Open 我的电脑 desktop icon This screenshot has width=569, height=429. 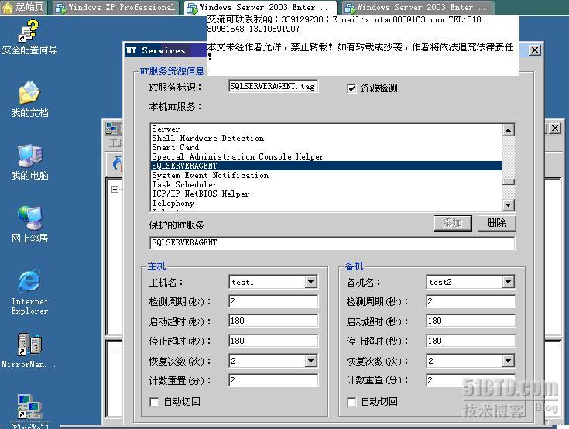pyautogui.click(x=29, y=158)
